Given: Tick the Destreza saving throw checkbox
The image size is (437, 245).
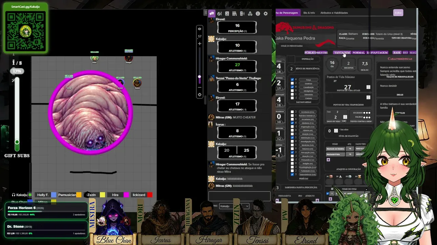Looking at the screenshot, I should click(x=292, y=83).
